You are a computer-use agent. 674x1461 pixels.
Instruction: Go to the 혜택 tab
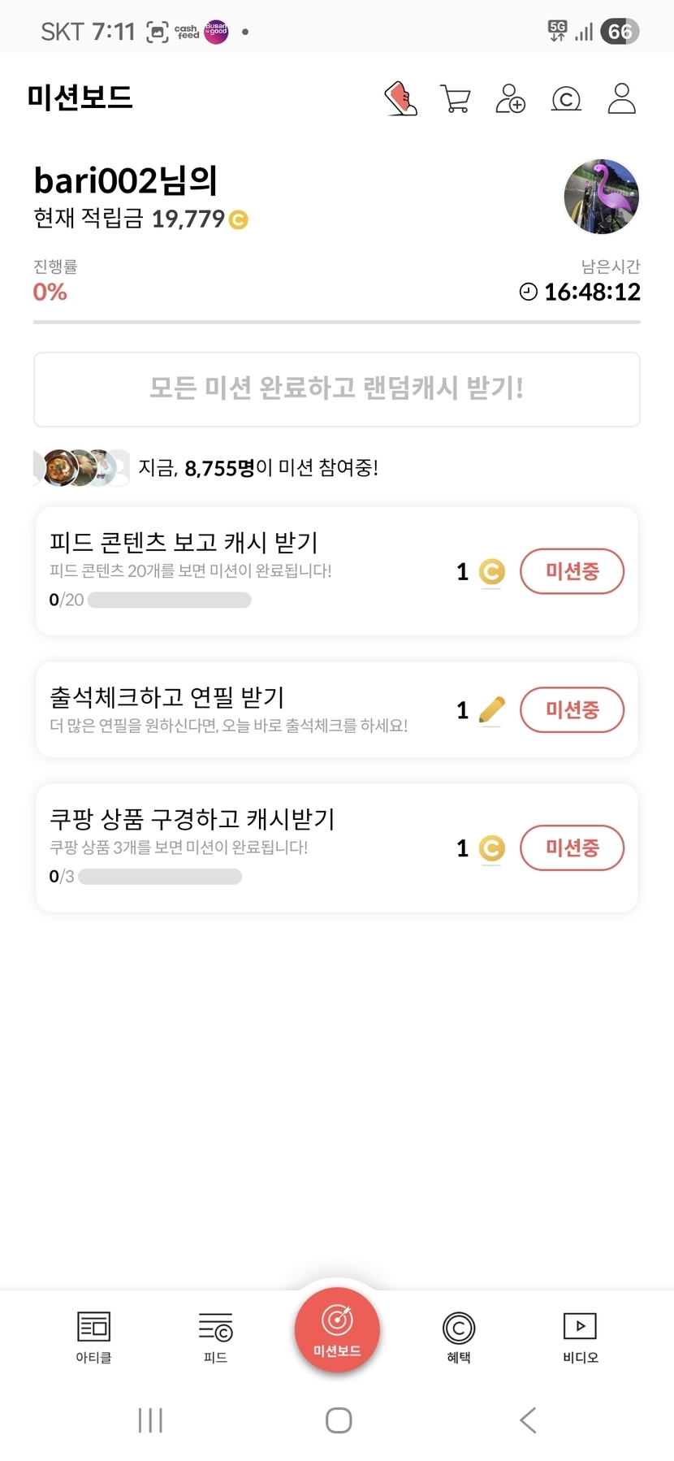click(459, 1337)
